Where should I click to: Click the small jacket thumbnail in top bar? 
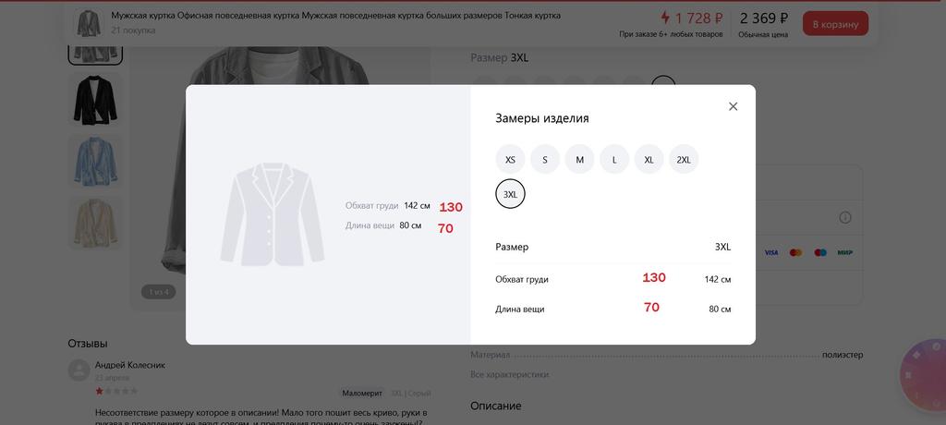[89, 23]
